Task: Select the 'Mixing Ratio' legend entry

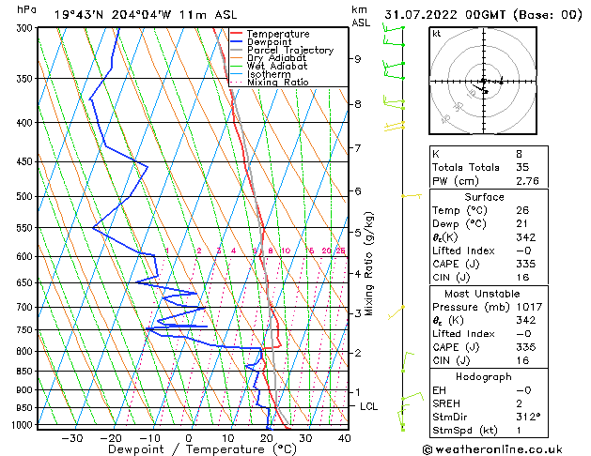Action: (x=278, y=82)
